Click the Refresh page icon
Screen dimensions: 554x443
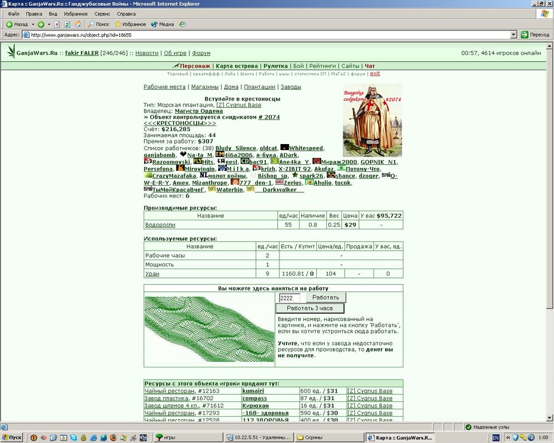(x=67, y=24)
